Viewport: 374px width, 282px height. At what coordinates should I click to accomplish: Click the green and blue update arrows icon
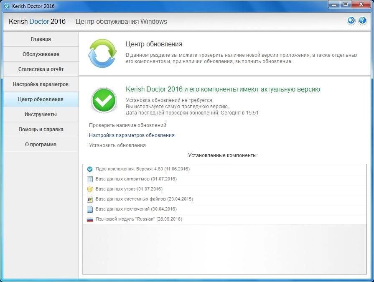pos(102,53)
